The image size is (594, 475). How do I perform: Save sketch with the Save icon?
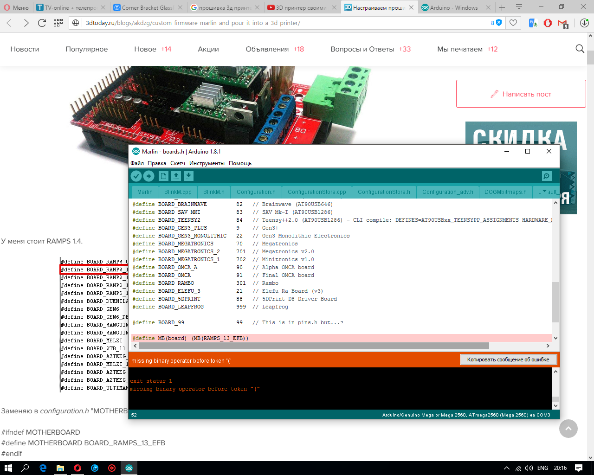188,176
